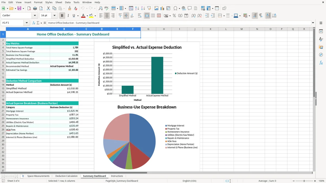Click the yellow Background Color swatch button
Screen dimensions: 326x183
91,16
